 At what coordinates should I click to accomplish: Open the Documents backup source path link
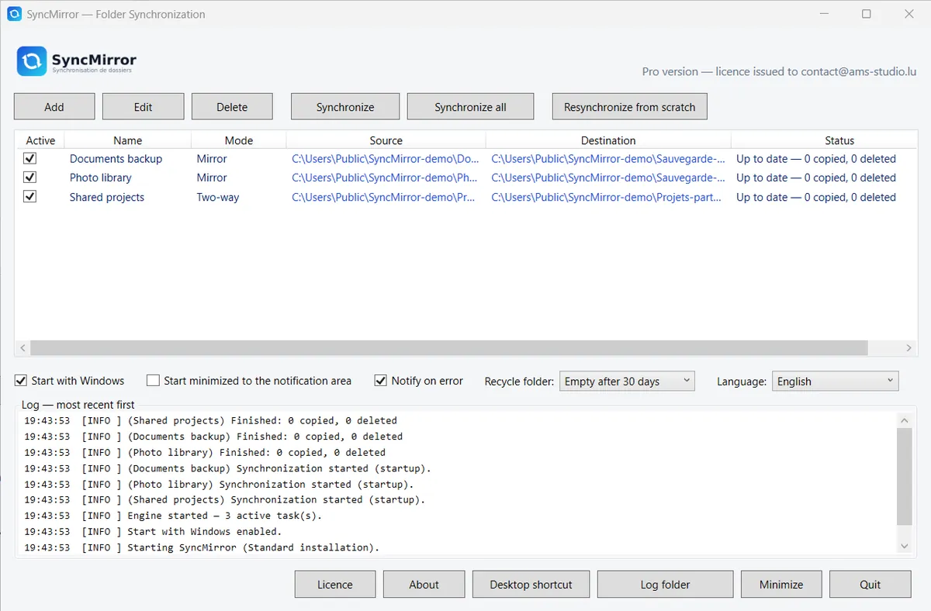pos(386,158)
